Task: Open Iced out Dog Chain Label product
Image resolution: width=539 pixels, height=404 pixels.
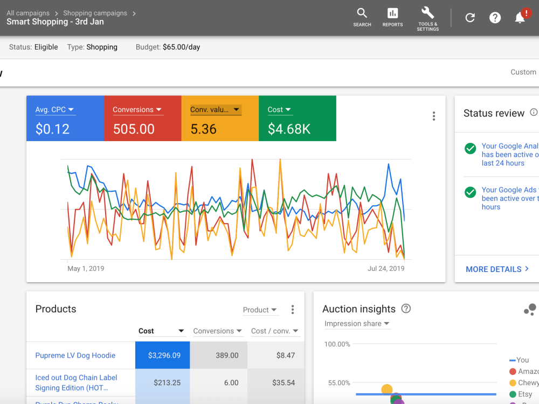Action: [76, 382]
